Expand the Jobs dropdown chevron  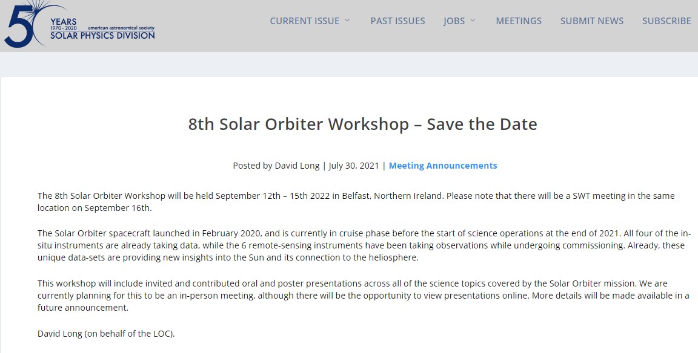[473, 21]
